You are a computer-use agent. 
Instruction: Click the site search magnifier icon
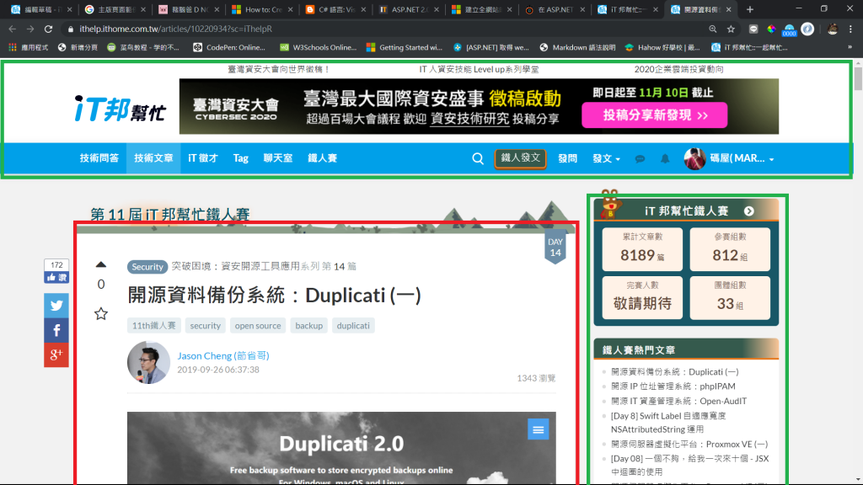[x=478, y=159]
